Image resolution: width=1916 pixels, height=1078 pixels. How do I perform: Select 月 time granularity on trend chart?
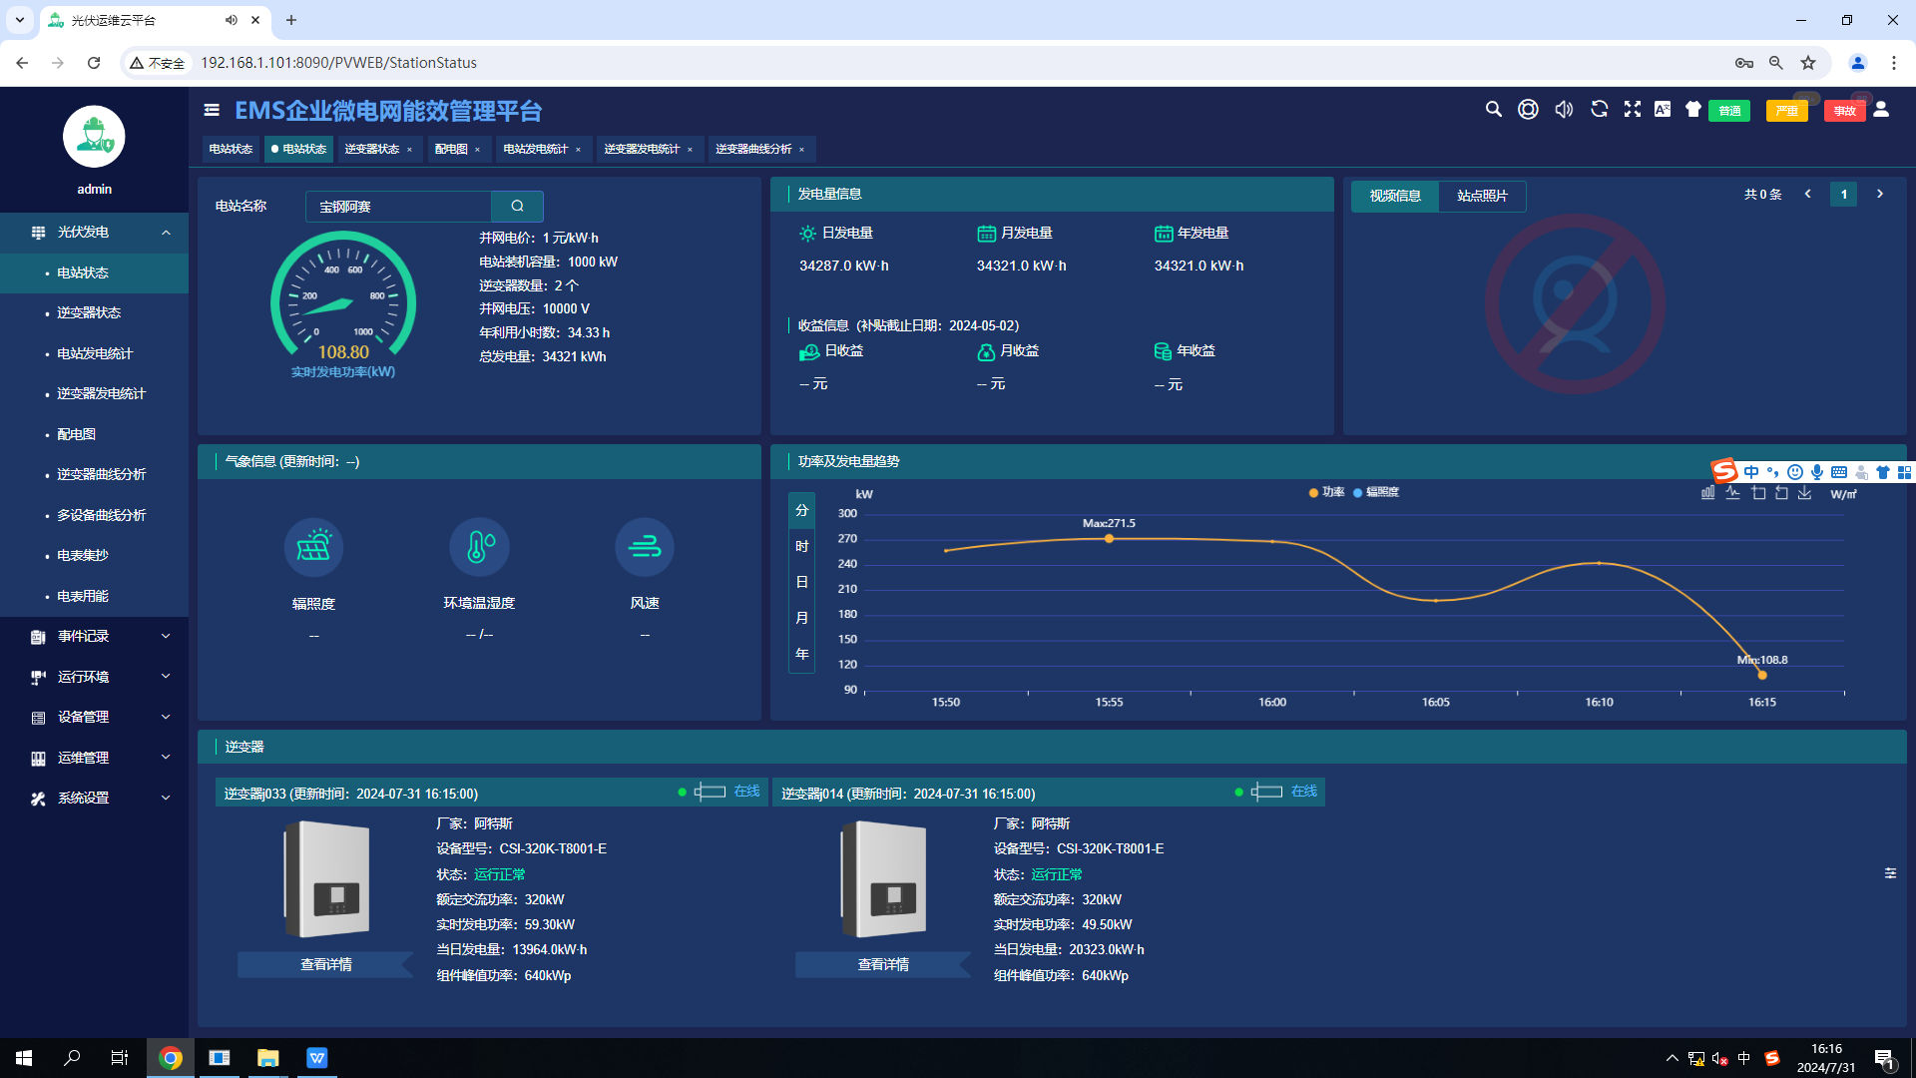coord(802,619)
